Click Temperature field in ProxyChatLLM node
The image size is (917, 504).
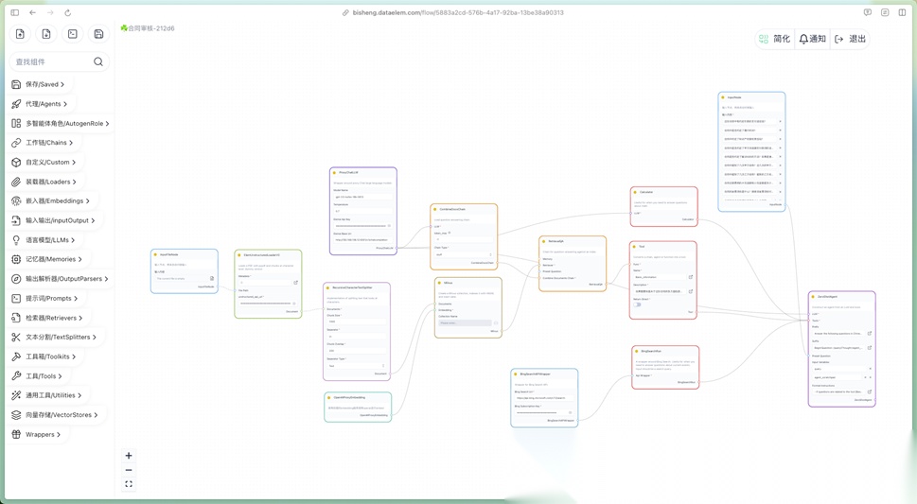pos(363,211)
